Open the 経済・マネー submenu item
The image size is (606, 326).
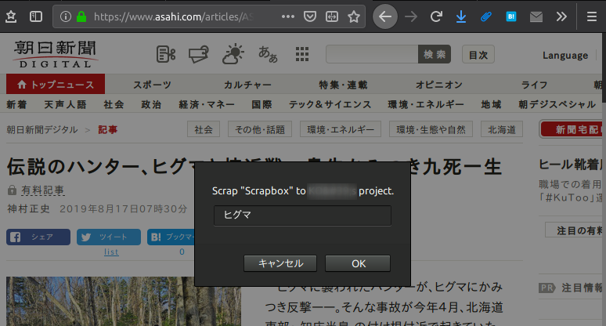pyautogui.click(x=207, y=104)
